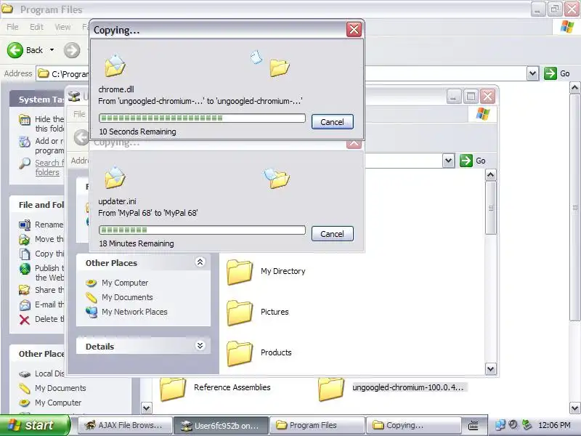The image size is (581, 436).
Task: Cancel the updater.ini copy operation
Action: [333, 234]
